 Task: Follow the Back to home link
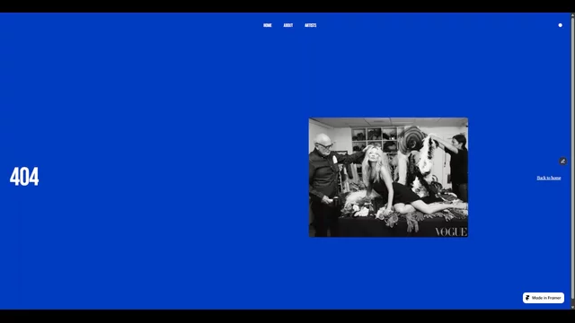coord(549,178)
